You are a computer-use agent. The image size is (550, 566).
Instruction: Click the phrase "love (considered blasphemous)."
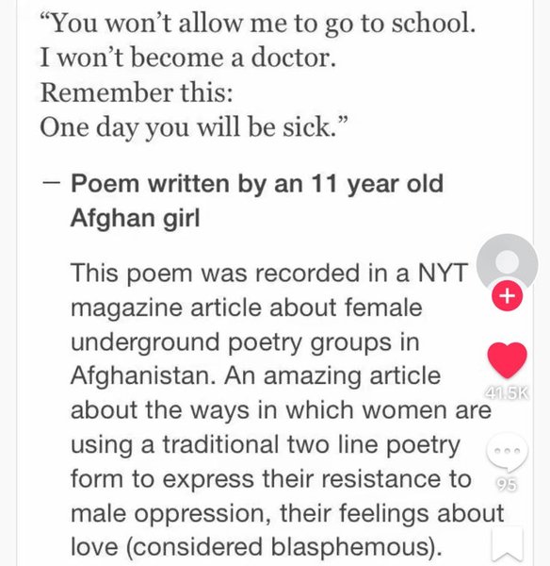[256, 547]
